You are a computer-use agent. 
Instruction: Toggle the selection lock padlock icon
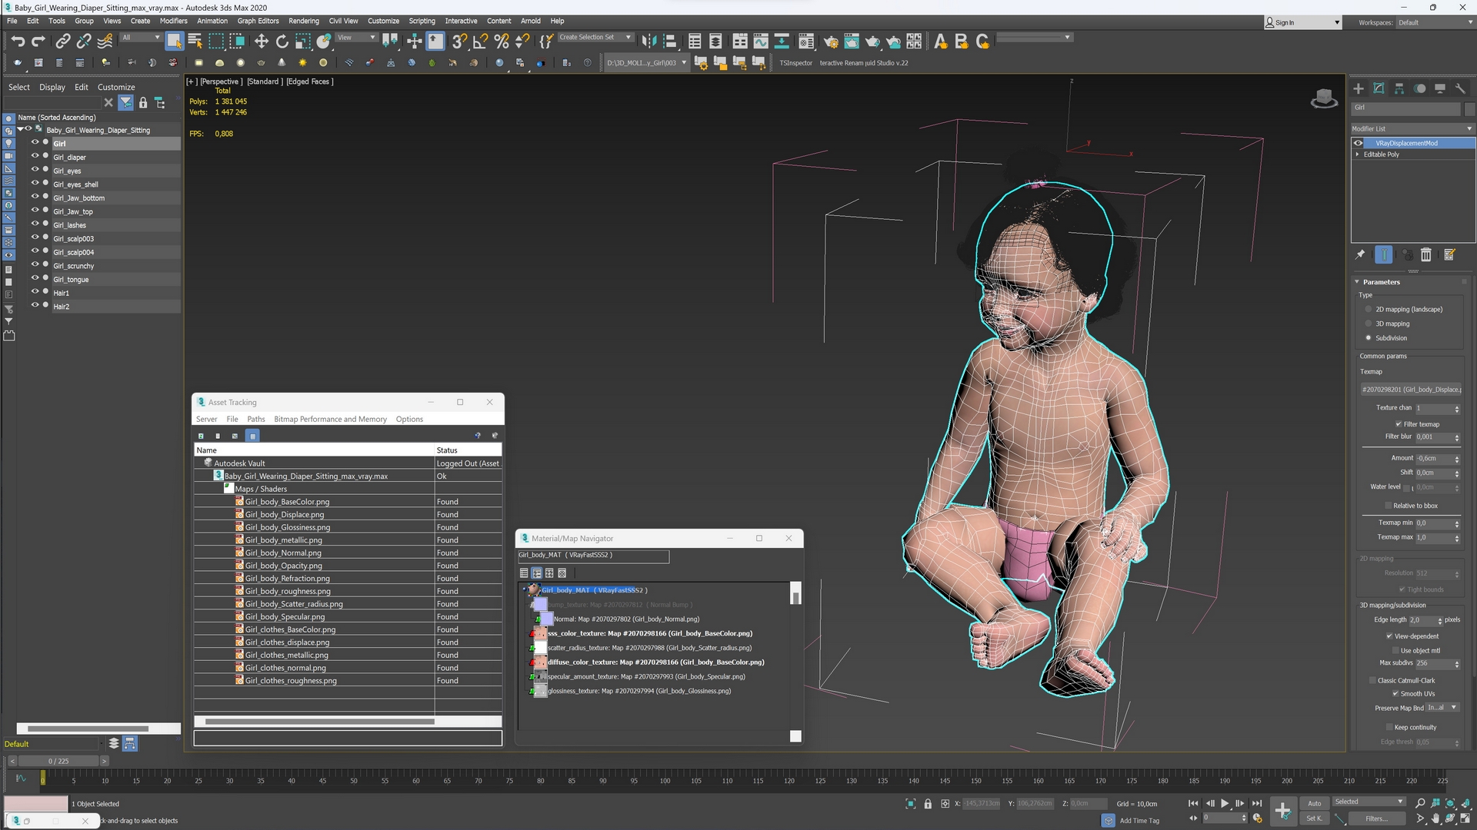(x=928, y=804)
